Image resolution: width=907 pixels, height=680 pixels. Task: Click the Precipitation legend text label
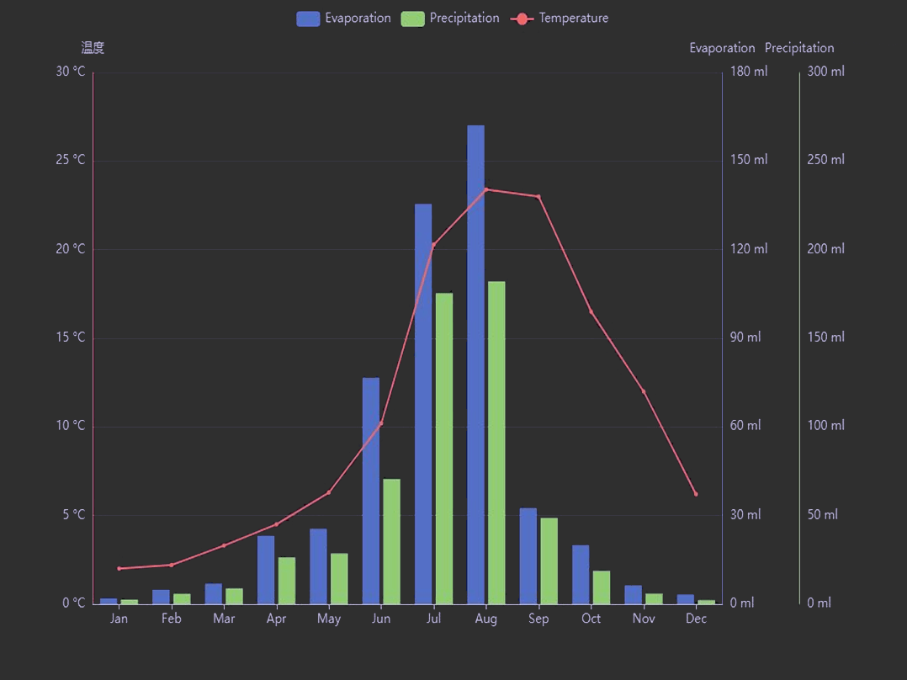click(464, 19)
